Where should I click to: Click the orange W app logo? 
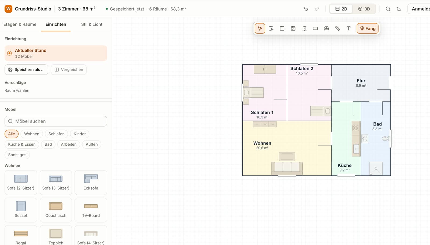click(x=9, y=9)
